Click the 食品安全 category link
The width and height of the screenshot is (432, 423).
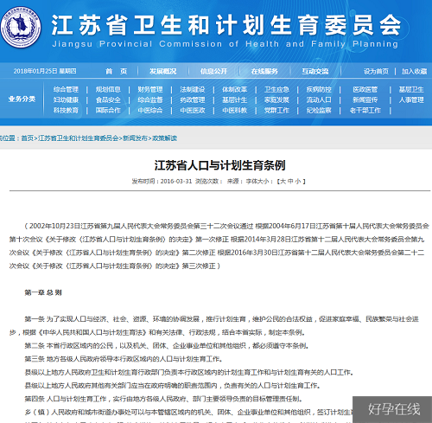(x=108, y=100)
